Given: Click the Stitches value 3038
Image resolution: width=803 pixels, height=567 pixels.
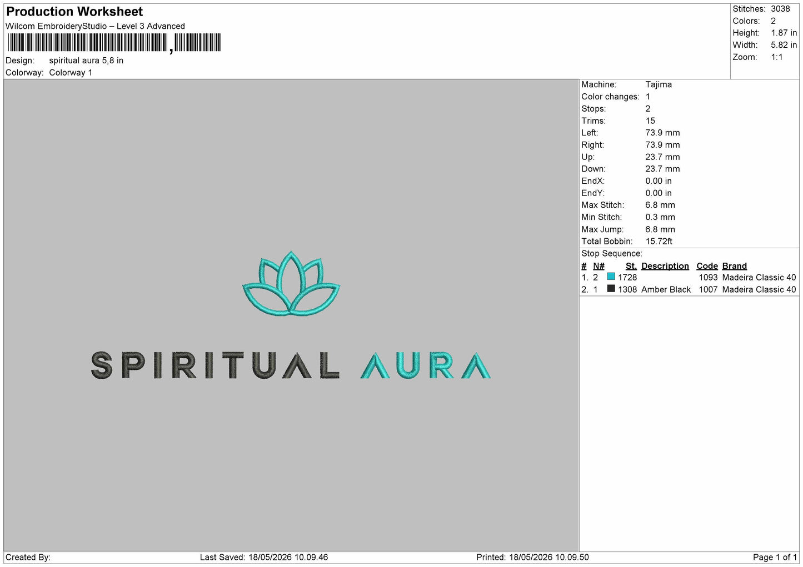Looking at the screenshot, I should 780,9.
